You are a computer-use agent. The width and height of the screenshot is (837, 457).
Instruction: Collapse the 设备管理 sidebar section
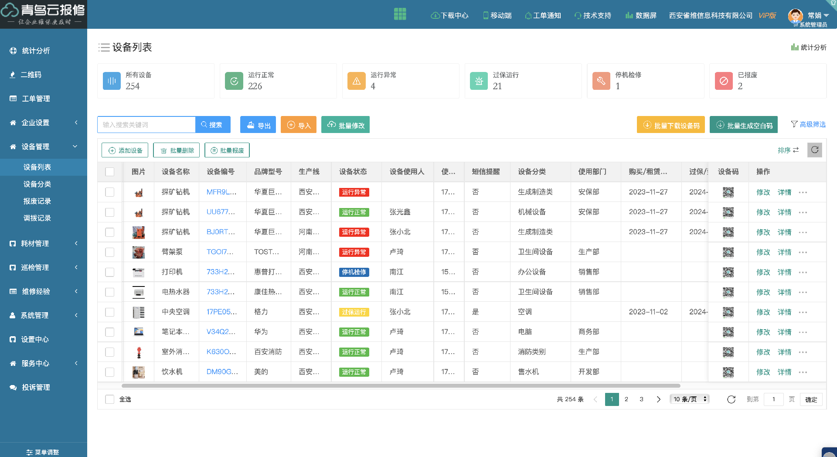[44, 147]
